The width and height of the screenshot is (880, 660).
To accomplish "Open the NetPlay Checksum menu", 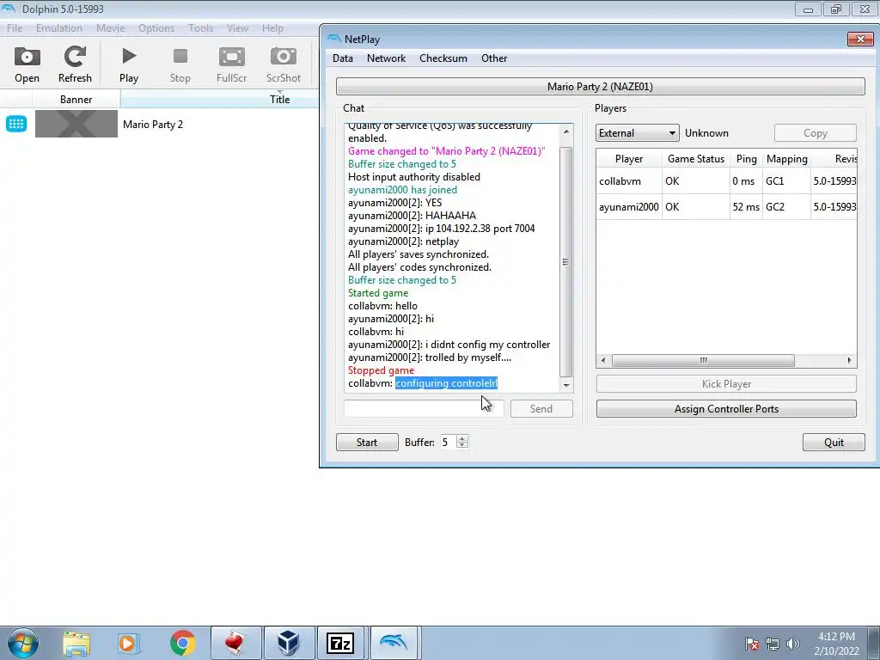I will point(443,58).
